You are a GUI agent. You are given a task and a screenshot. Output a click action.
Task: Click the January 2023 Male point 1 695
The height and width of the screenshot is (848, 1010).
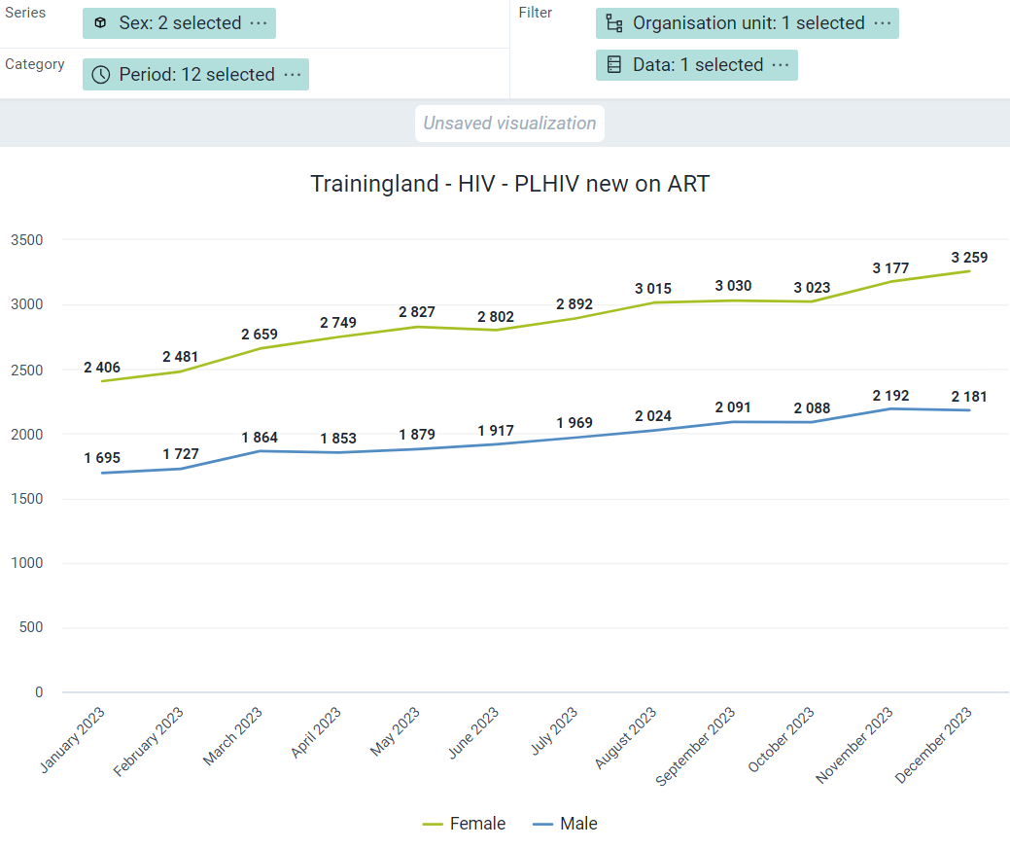point(102,473)
